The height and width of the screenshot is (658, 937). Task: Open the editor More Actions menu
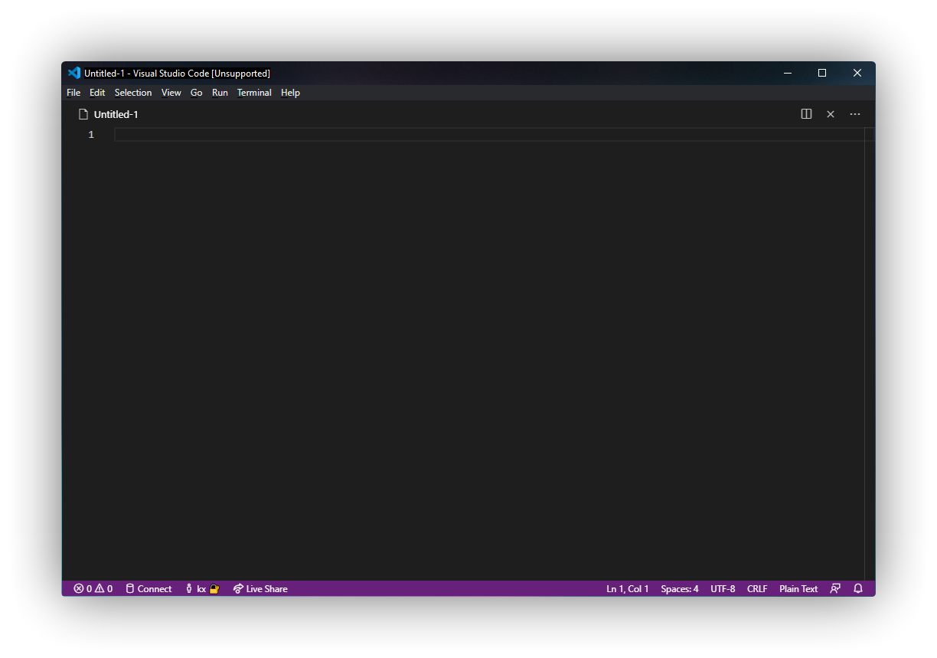855,114
